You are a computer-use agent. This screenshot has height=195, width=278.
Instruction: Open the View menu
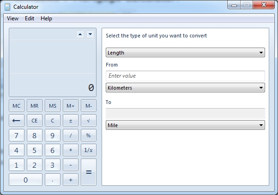click(13, 18)
